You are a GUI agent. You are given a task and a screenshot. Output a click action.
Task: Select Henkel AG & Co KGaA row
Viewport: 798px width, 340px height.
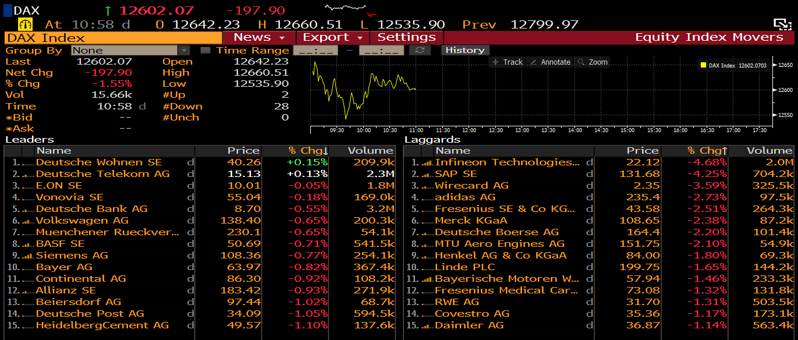tap(599, 256)
